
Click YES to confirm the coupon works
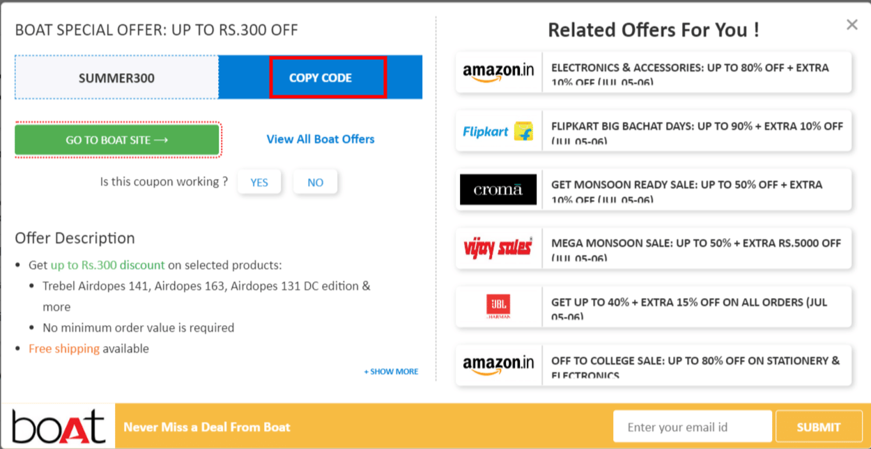pos(259,182)
